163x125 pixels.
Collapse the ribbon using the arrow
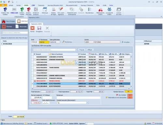[161, 17]
